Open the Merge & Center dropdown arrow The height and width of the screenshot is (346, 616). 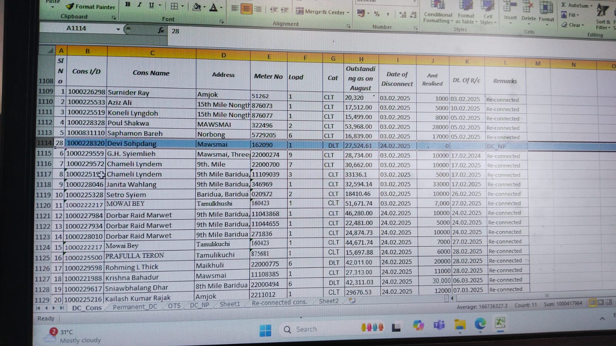pos(348,13)
